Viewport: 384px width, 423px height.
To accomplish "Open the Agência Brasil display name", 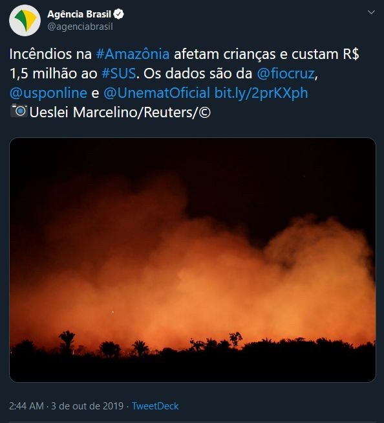I will [79, 14].
